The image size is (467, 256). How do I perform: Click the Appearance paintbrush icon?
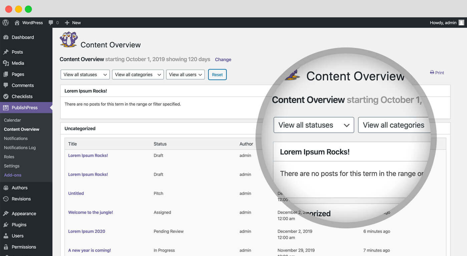[x=6, y=214]
